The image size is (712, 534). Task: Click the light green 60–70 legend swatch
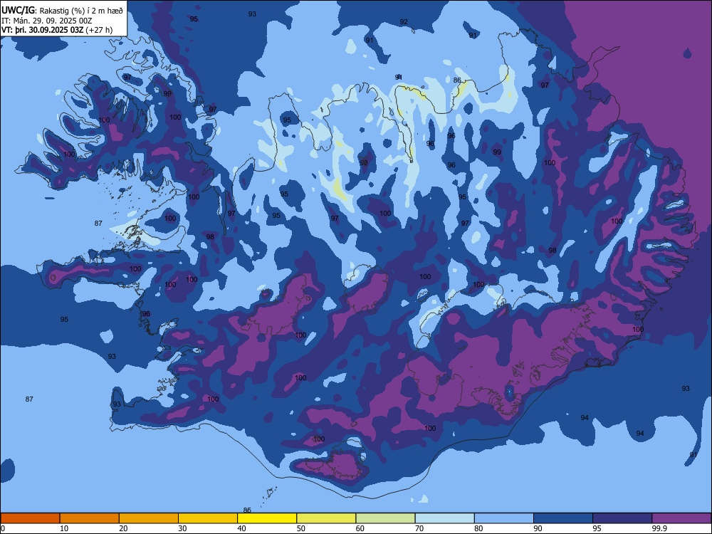(x=385, y=518)
